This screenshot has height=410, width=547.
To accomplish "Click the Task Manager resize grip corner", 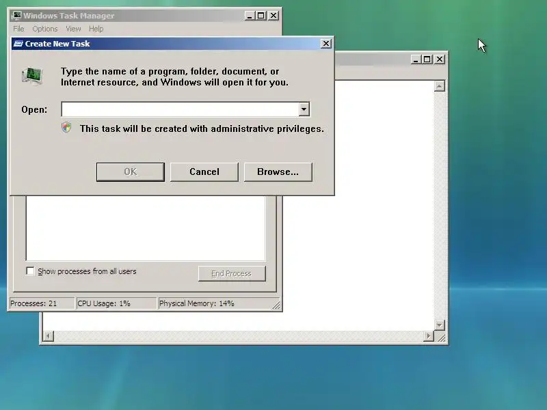I will 276,305.
